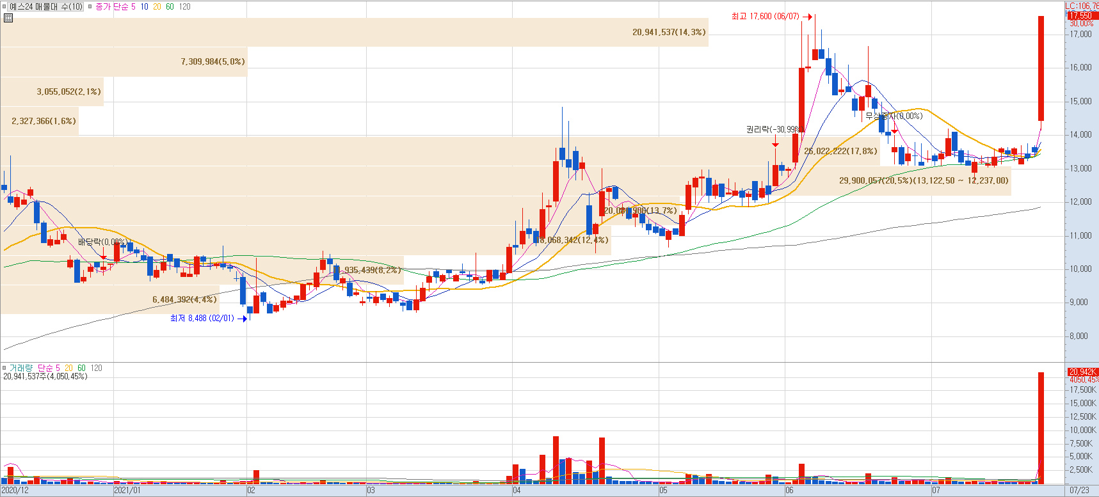Click the 04 month label on date axis
The width and height of the screenshot is (1099, 497).
(x=517, y=491)
